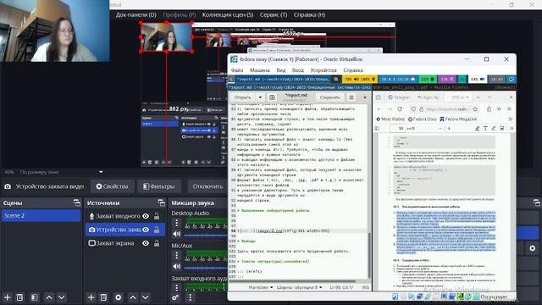Select PDF text annotation T tool
The height and width of the screenshot is (305, 542).
coord(485,128)
